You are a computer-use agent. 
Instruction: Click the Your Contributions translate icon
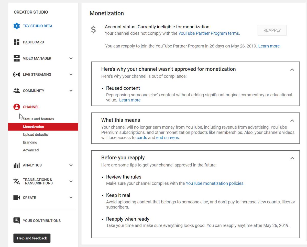pos(17,221)
